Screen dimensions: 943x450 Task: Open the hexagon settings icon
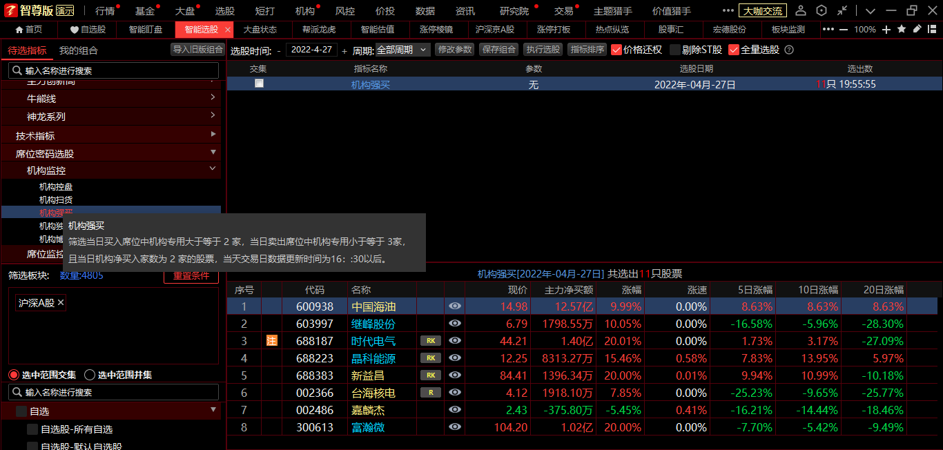822,11
